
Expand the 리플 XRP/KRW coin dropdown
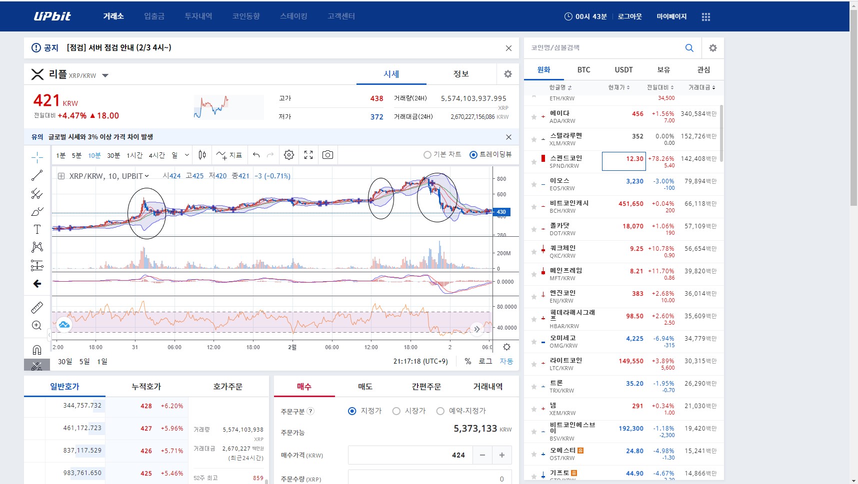click(105, 76)
